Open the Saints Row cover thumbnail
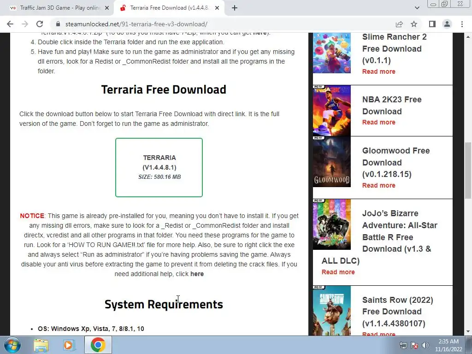472x354 pixels. click(x=332, y=310)
